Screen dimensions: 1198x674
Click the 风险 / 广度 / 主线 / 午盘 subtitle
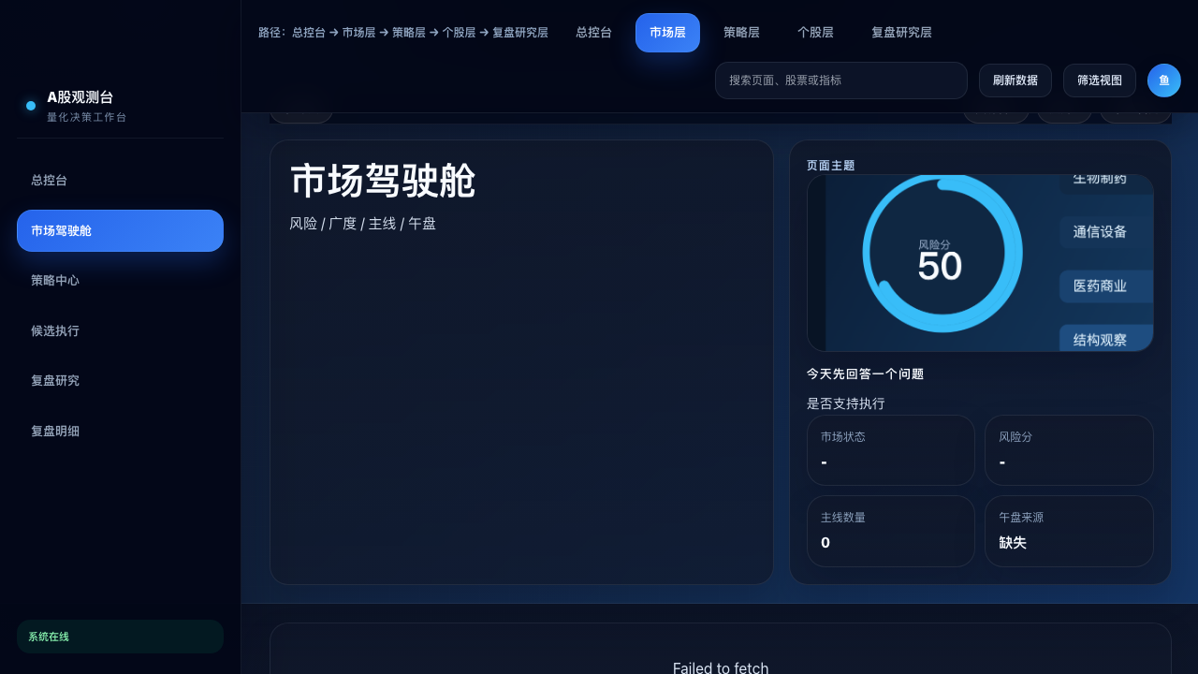[362, 224]
